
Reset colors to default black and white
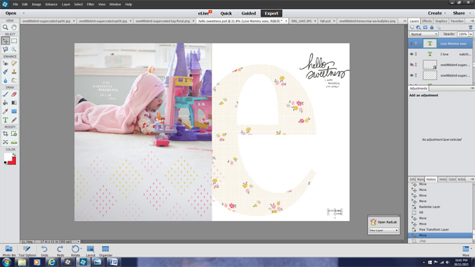pos(6,163)
